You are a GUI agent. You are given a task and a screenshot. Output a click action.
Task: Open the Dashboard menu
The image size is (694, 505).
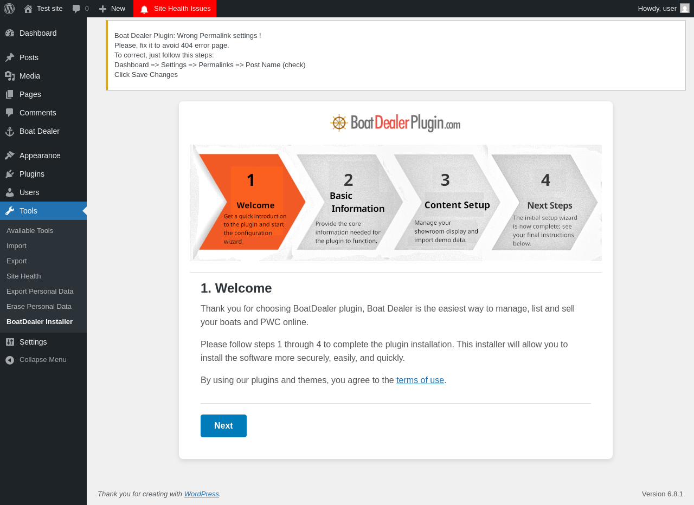pos(38,33)
